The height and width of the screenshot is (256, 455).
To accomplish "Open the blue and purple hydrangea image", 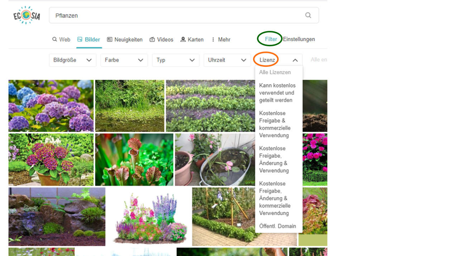I will tap(51, 106).
